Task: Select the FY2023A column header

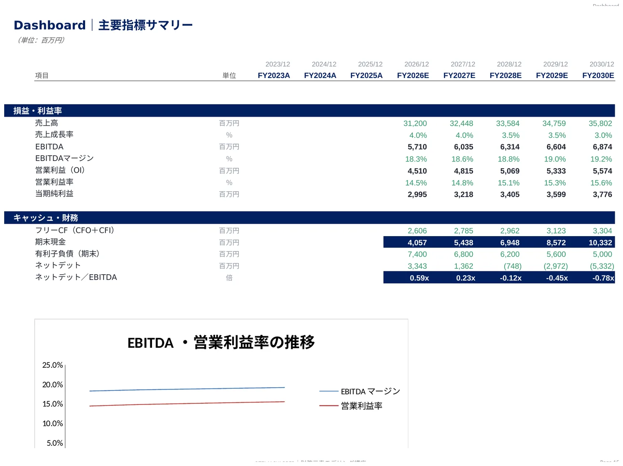Action: (x=274, y=76)
